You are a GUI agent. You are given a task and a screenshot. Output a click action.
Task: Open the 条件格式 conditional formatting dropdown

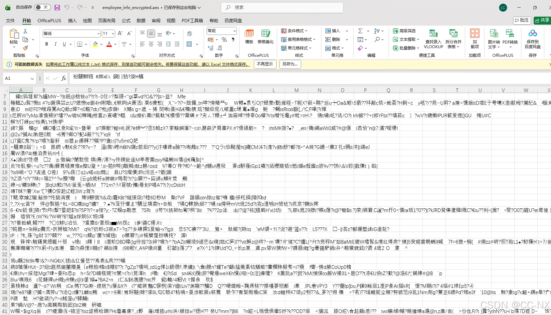point(294,31)
